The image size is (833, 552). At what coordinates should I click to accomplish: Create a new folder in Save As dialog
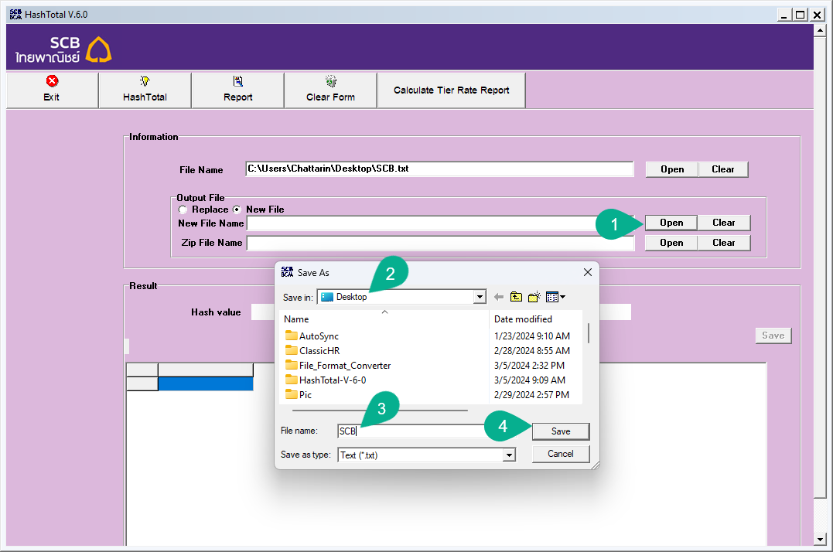[534, 297]
